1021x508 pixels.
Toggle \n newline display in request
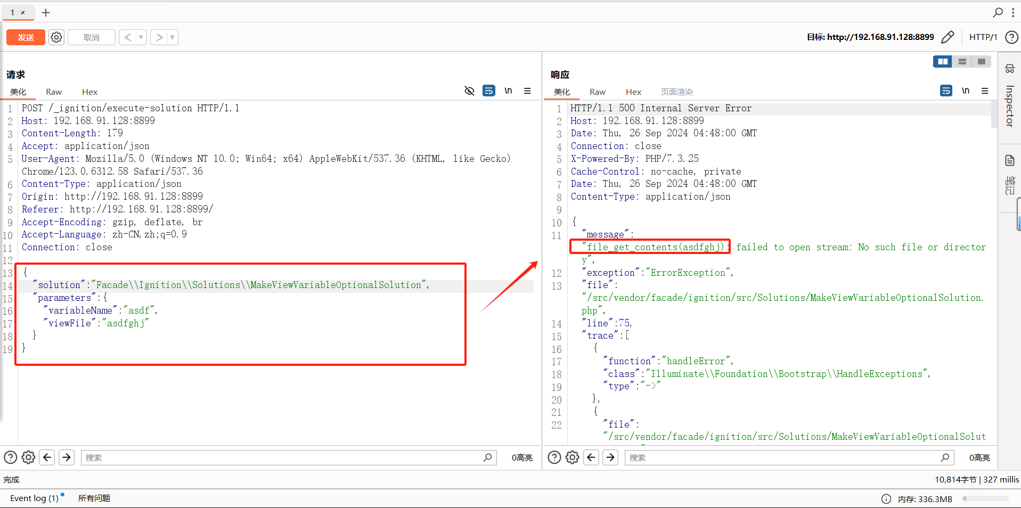pos(508,91)
